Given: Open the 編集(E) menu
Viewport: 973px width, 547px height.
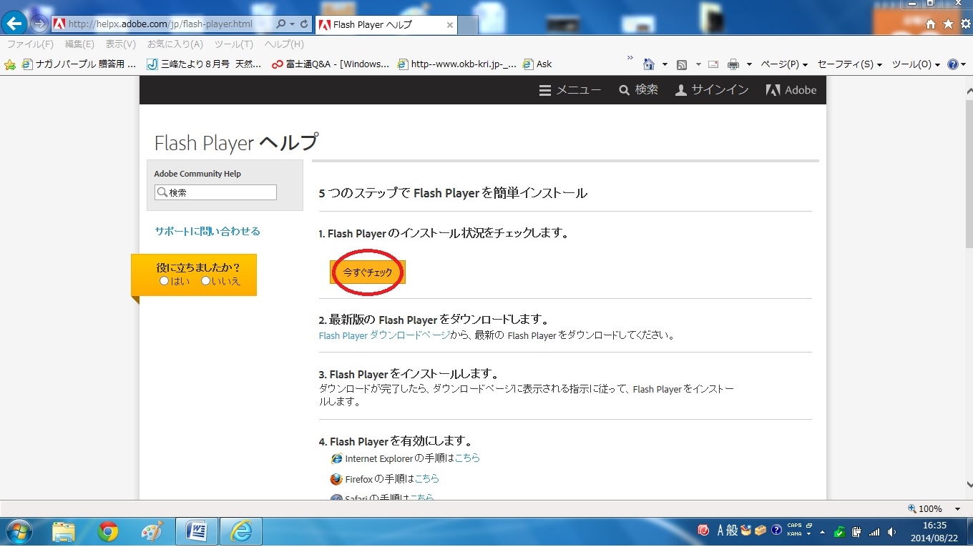Looking at the screenshot, I should click(79, 44).
